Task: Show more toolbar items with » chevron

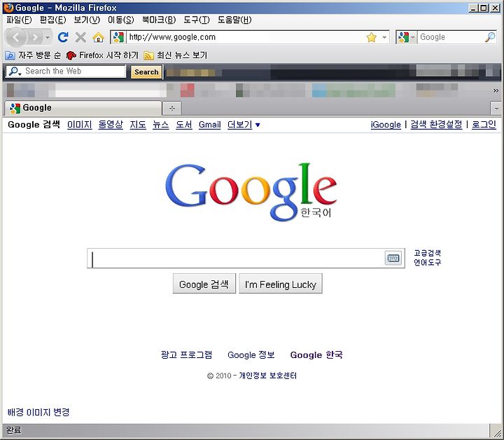Action: point(496,90)
